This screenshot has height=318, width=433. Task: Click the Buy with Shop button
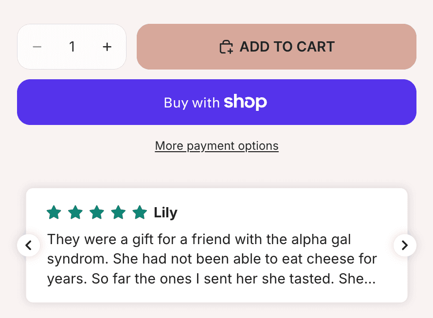tap(216, 102)
